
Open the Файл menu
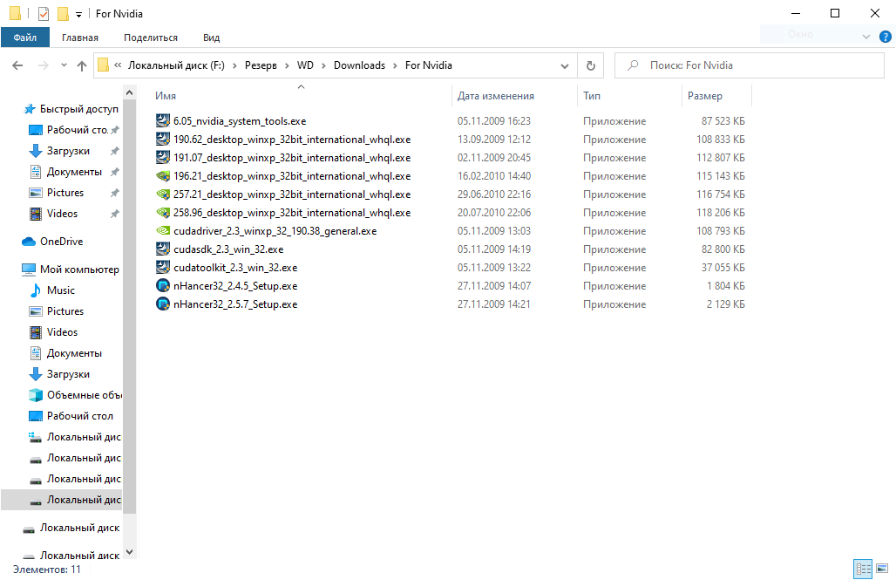[25, 38]
